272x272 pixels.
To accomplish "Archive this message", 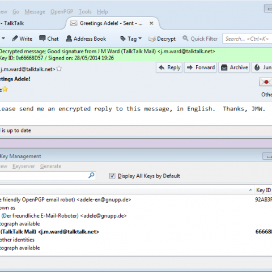I will click(x=234, y=67).
